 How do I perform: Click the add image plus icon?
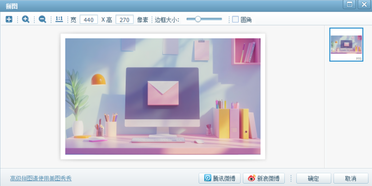click(9, 20)
